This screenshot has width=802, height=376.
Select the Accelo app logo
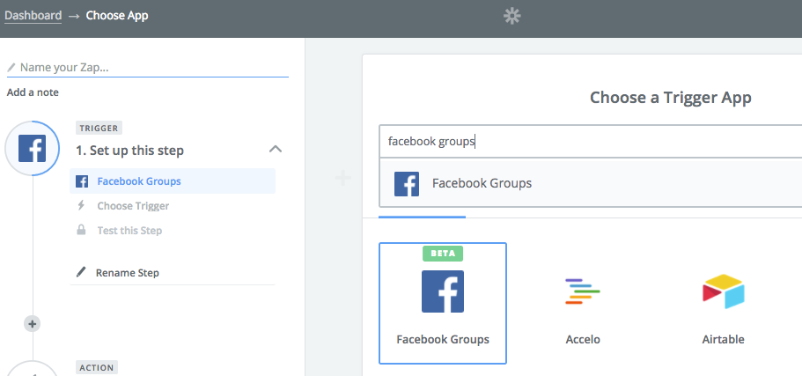(583, 291)
